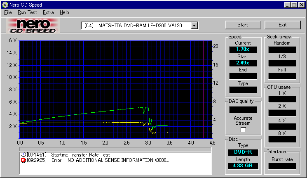The image size is (307, 178).
Task: Click the DVD-R disc type field
Action: pyautogui.click(x=243, y=152)
